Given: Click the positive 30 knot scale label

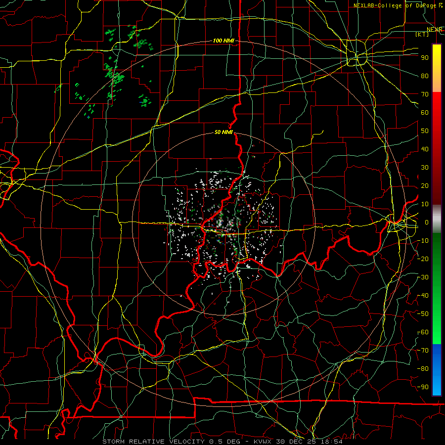Looking at the screenshot, I should point(425,167).
